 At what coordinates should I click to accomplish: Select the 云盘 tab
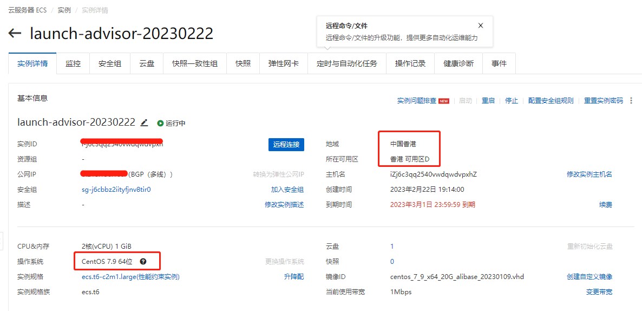[147, 63]
